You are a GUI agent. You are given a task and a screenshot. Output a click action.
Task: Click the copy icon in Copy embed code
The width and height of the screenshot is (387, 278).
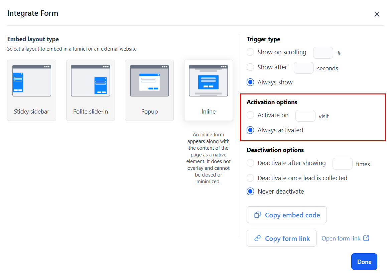click(x=257, y=215)
